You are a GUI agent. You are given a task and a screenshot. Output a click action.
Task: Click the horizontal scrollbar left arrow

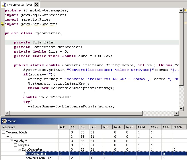[x=7, y=113]
